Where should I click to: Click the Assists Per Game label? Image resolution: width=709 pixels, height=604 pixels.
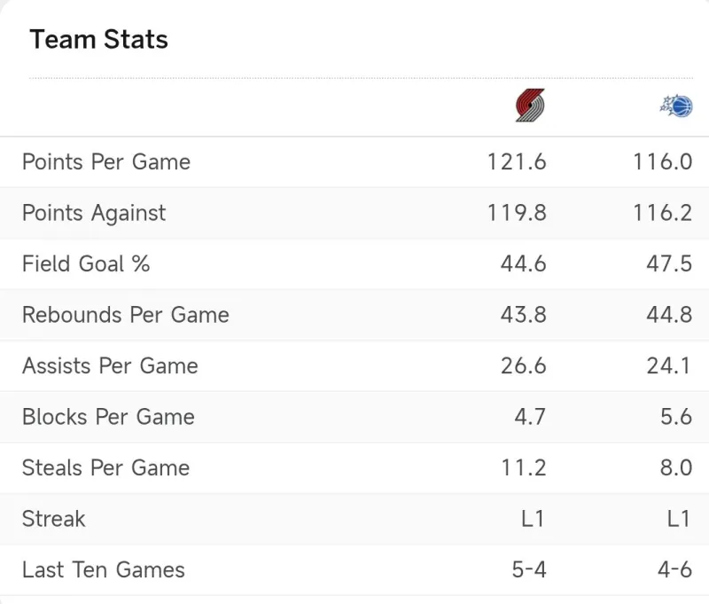coord(110,366)
